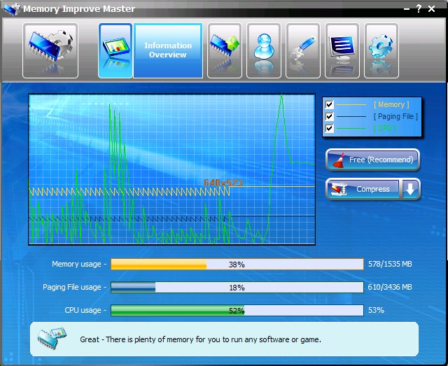Viewport: 448px width, 366px height.
Task: Close the Memory Improve Master window
Action: point(431,9)
